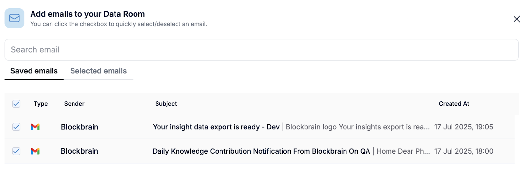The height and width of the screenshot is (169, 525).
Task: Switch to the Selected emails tab
Action: tap(98, 71)
